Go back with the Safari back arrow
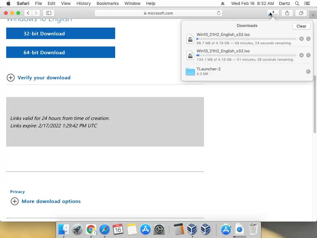Image resolution: width=317 pixels, height=238 pixels. [28, 13]
